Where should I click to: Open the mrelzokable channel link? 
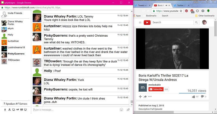pos(155,85)
